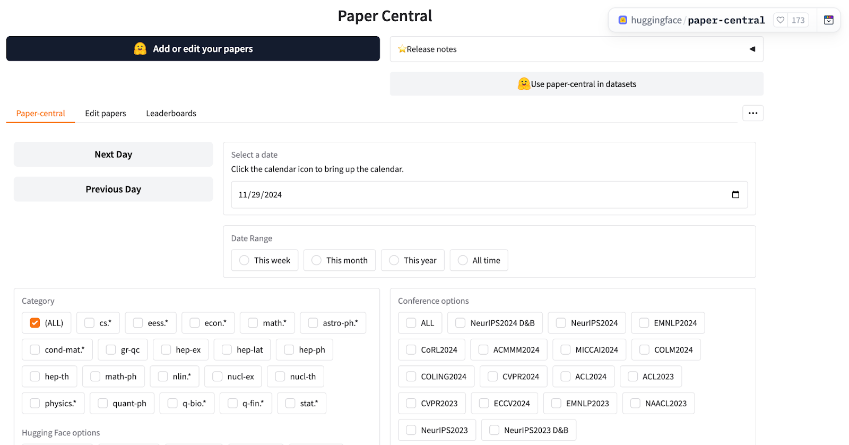Image resolution: width=849 pixels, height=445 pixels.
Task: Open the paper-central repository link
Action: click(x=726, y=20)
